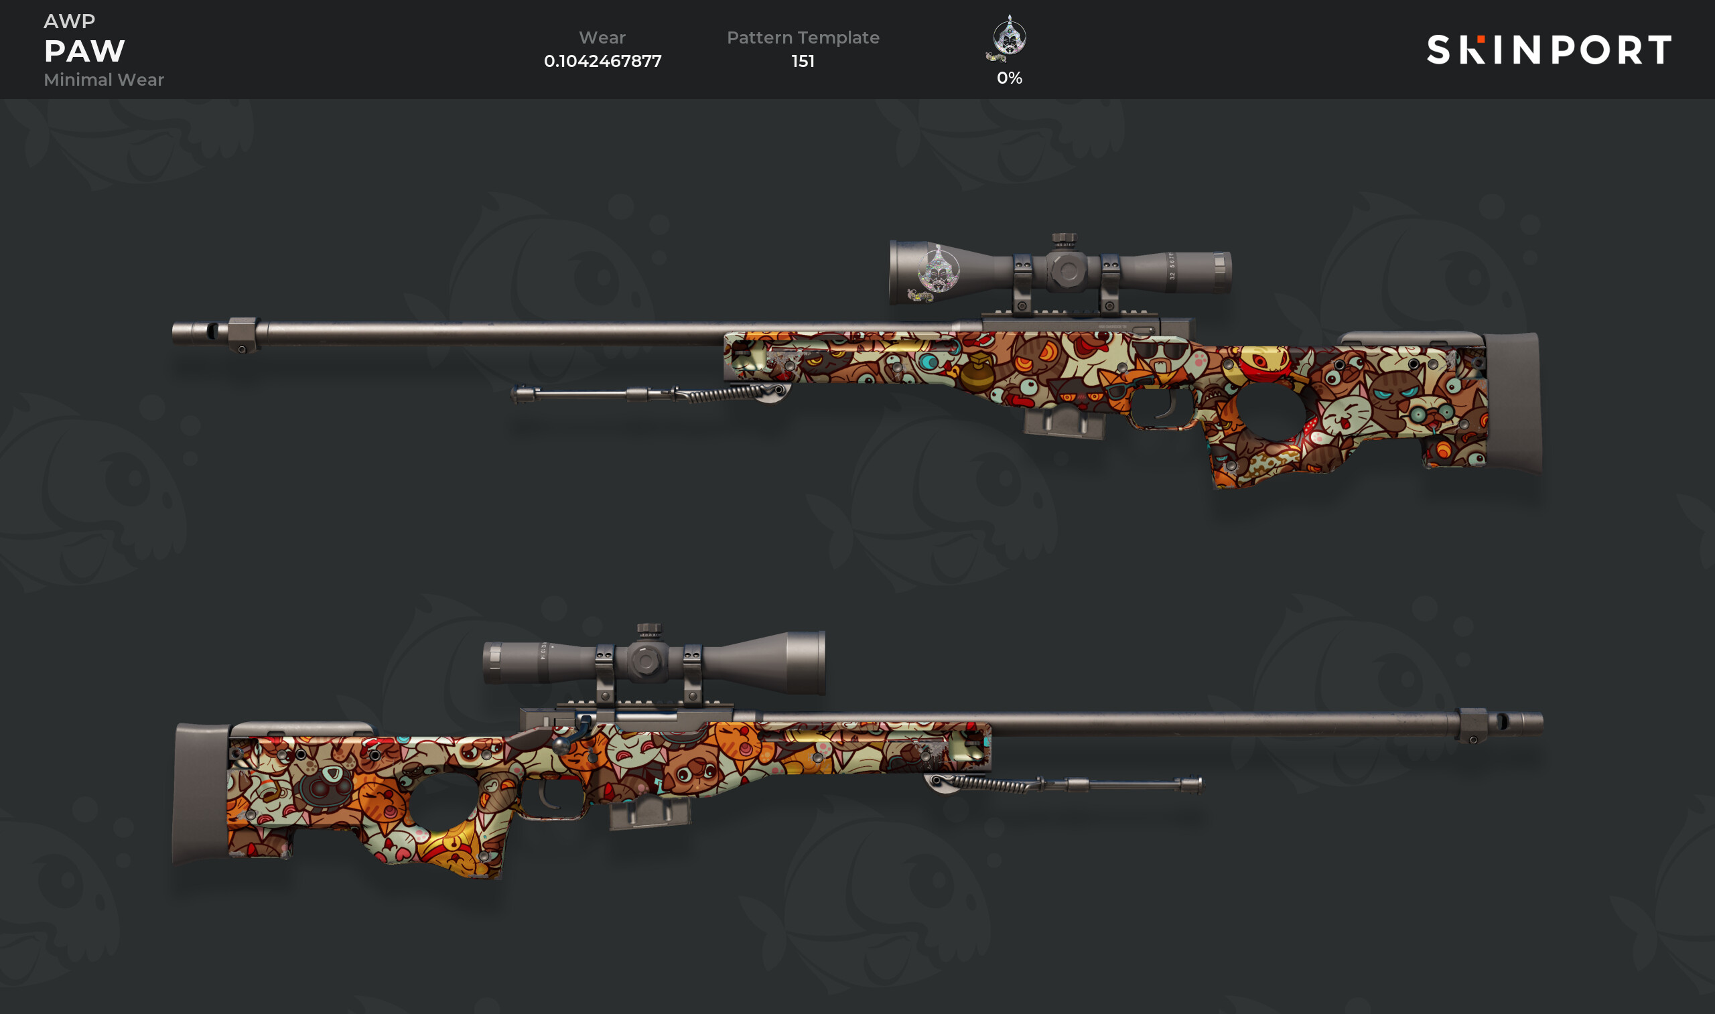Viewport: 1715px width, 1014px height.
Task: Click the lower rifle's scope
Action: [654, 661]
